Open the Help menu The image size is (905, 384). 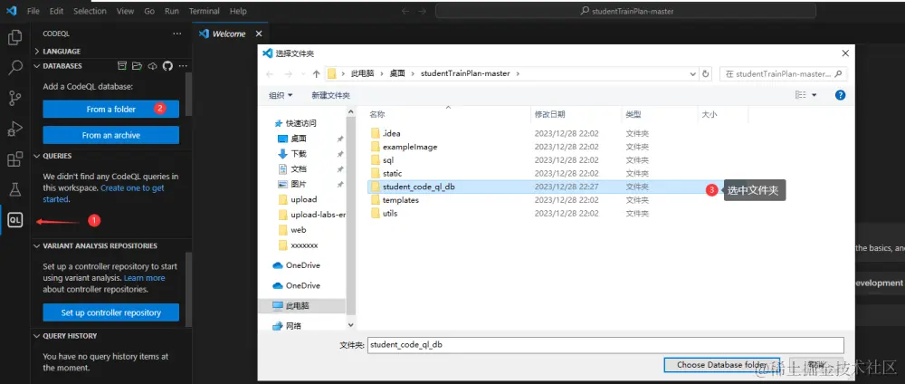(x=238, y=11)
